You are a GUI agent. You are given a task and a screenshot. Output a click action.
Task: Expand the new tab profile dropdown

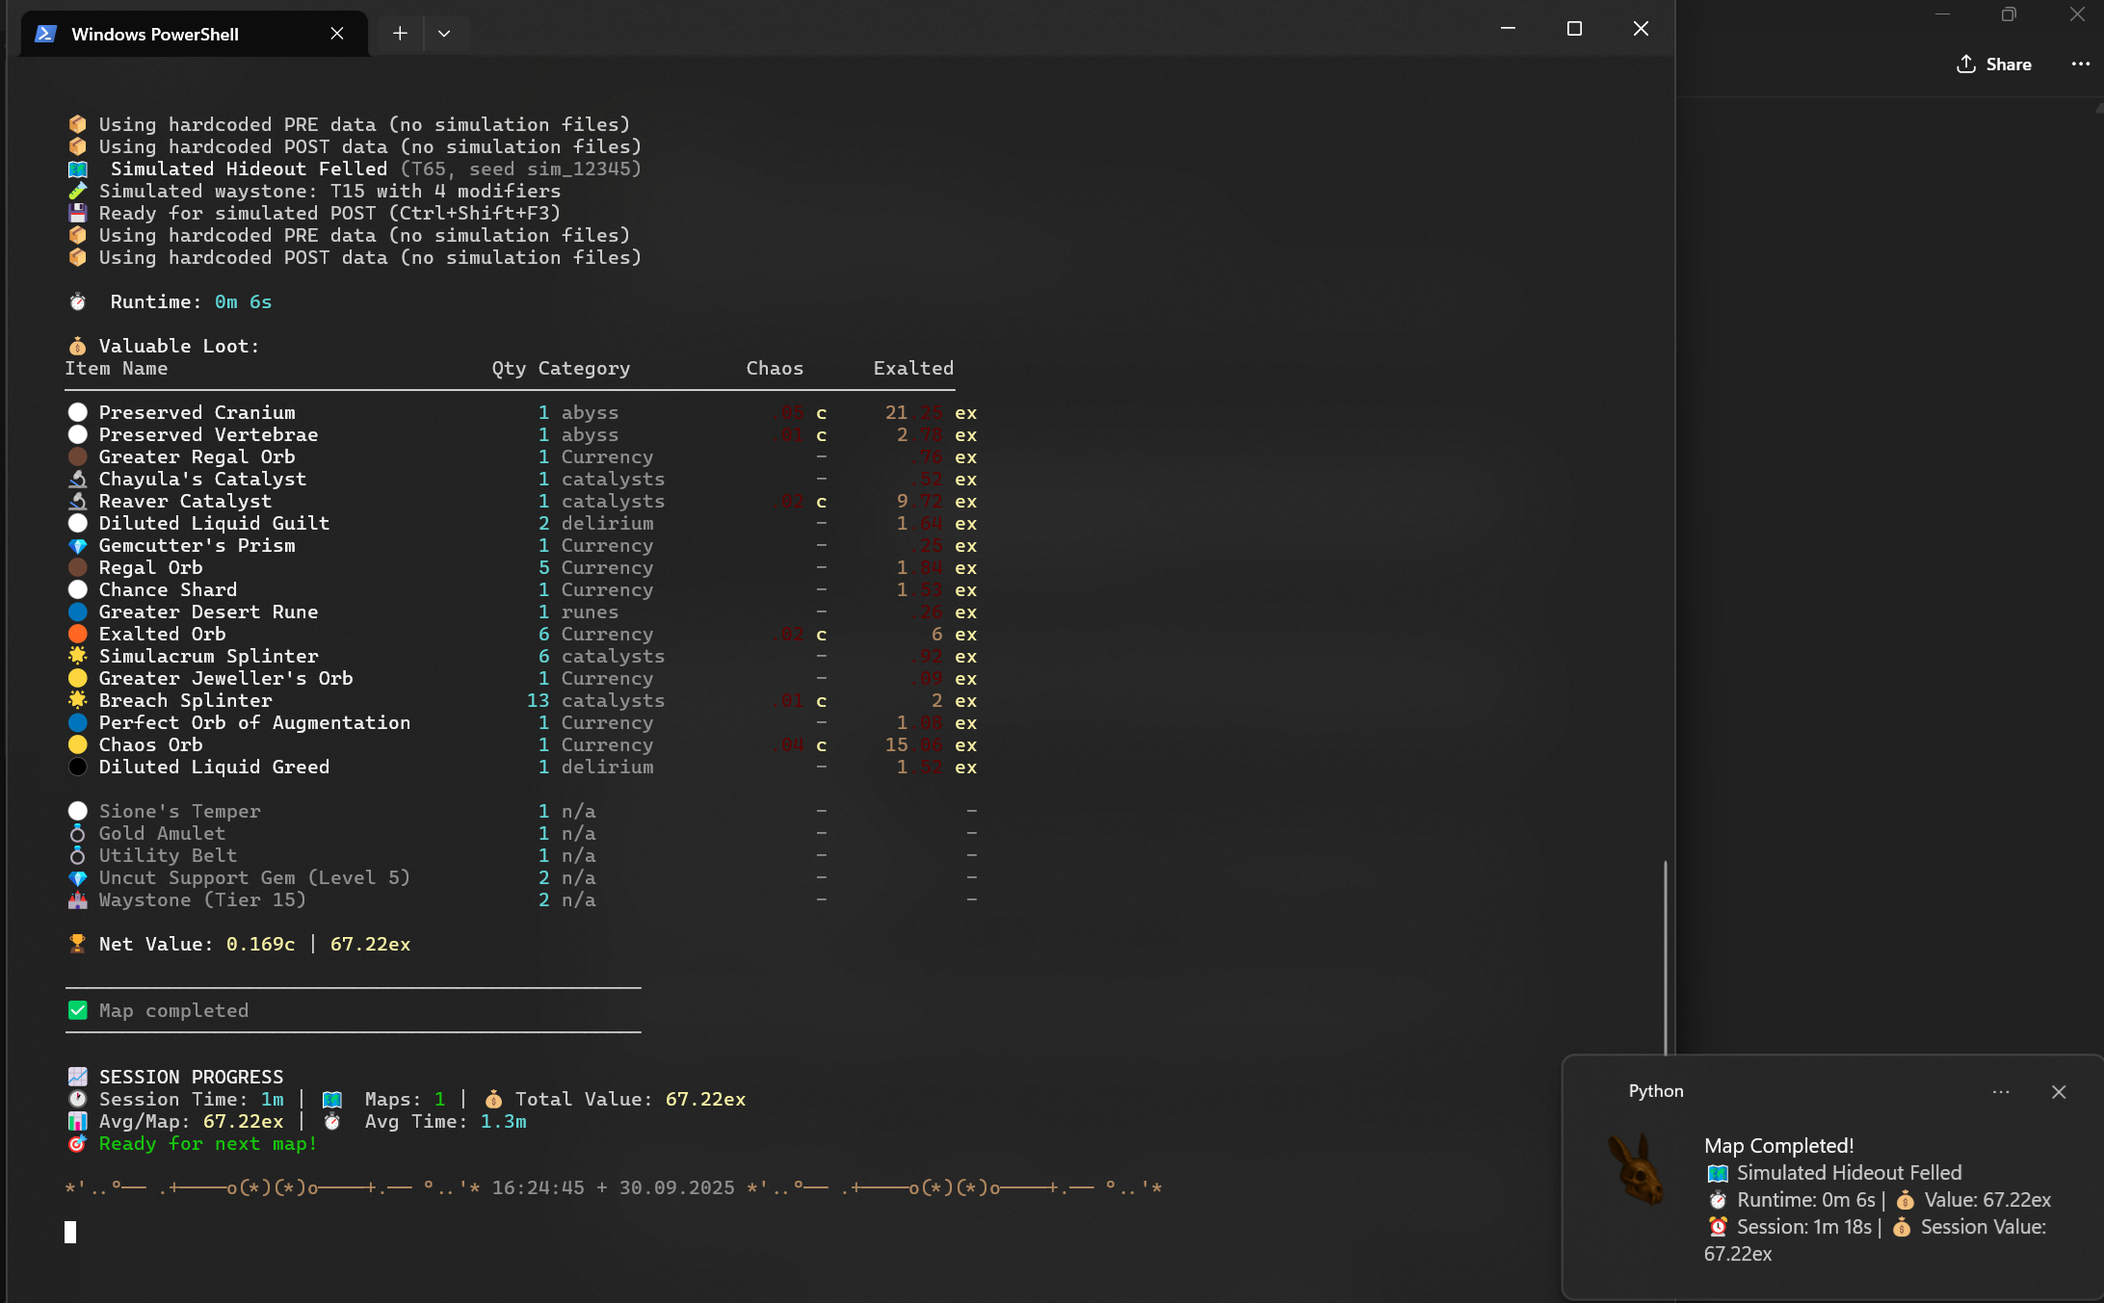click(x=444, y=34)
